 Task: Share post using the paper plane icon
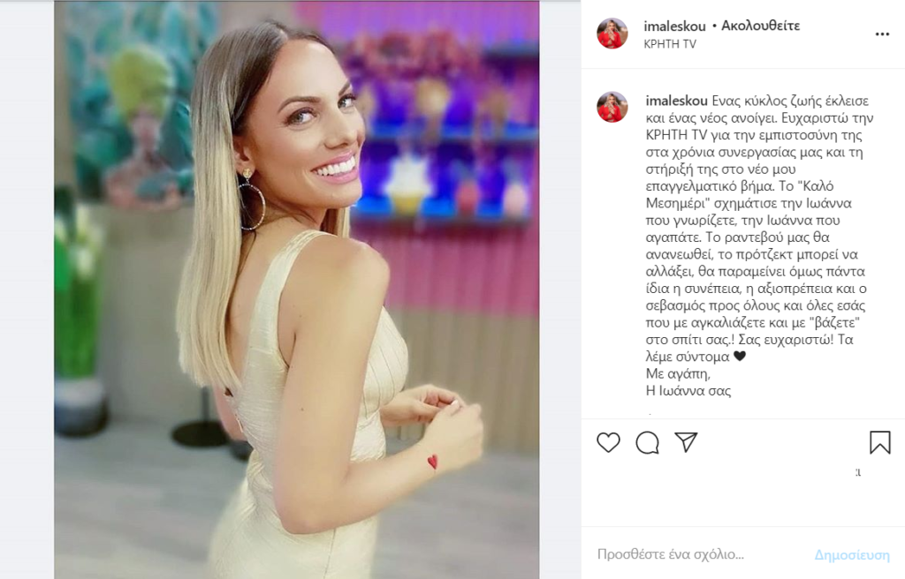pos(686,441)
